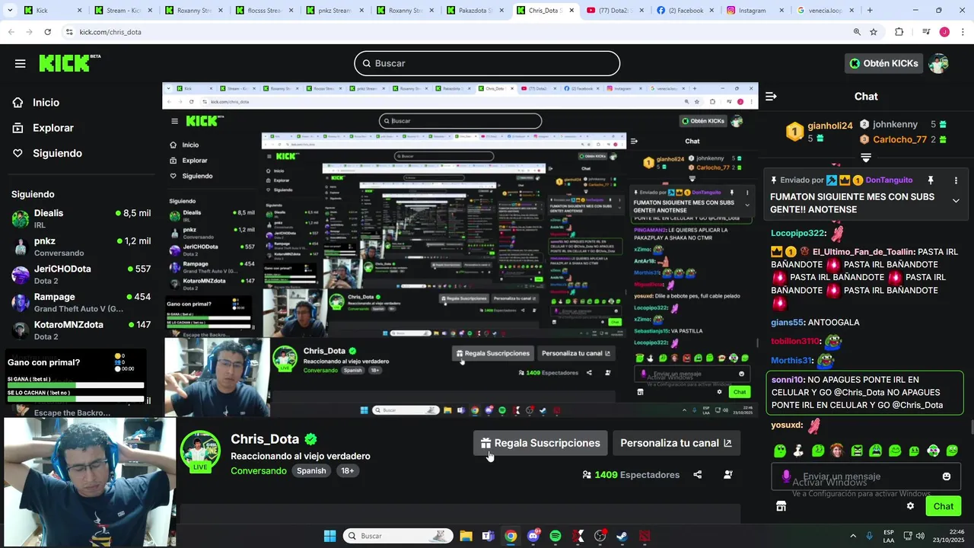Go back with the browser back arrow

[x=11, y=32]
